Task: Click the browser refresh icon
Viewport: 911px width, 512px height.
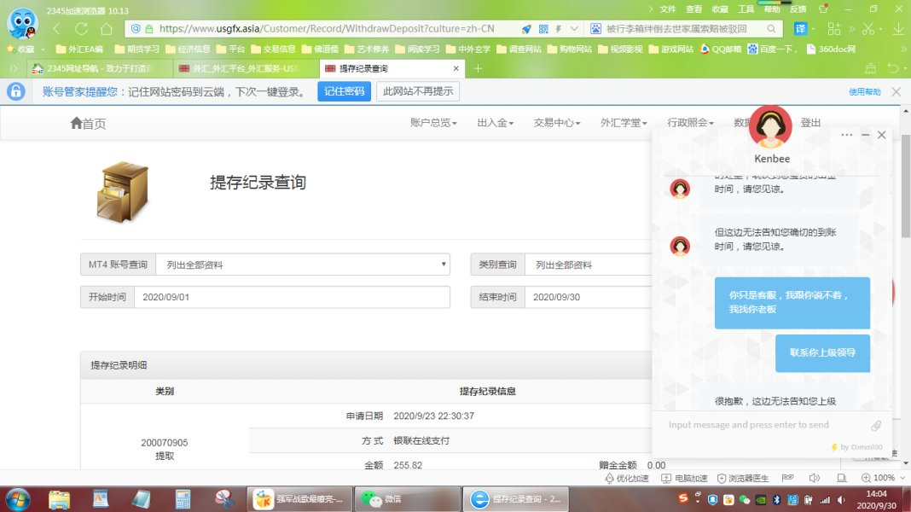Action: pos(82,28)
